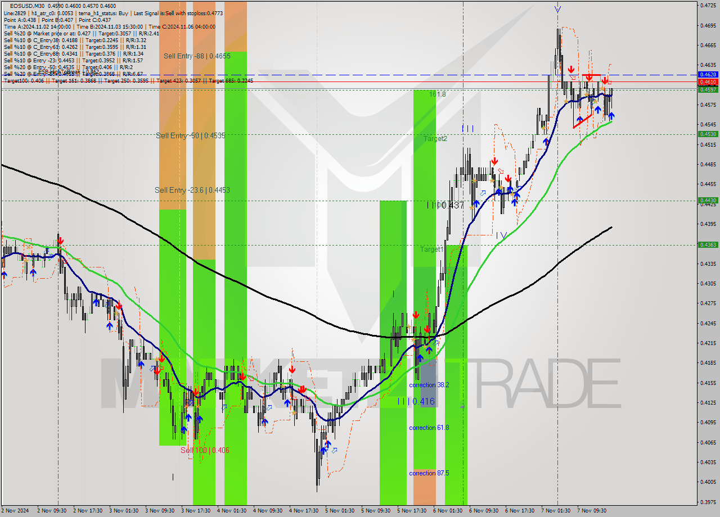
Task: Click the '2 Nov 17:30' time label
Action: pyautogui.click(x=88, y=511)
